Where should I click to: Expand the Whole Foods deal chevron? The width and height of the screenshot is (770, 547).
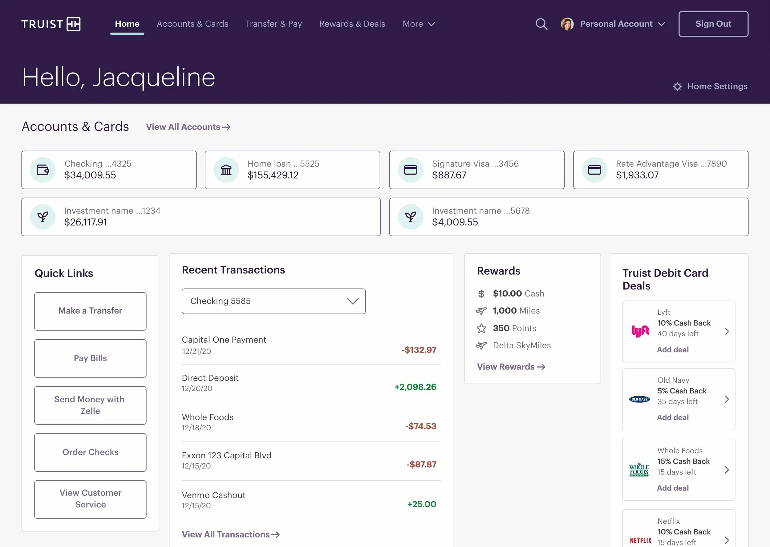[x=727, y=470]
